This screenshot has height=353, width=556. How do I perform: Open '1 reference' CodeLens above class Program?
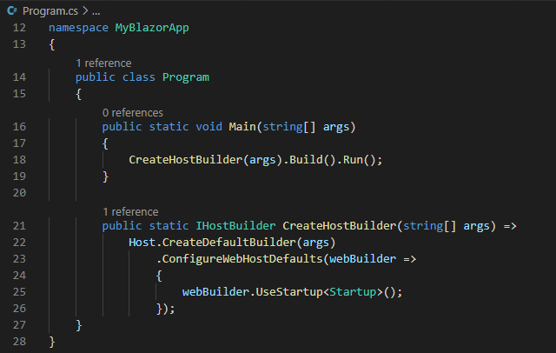tap(103, 63)
